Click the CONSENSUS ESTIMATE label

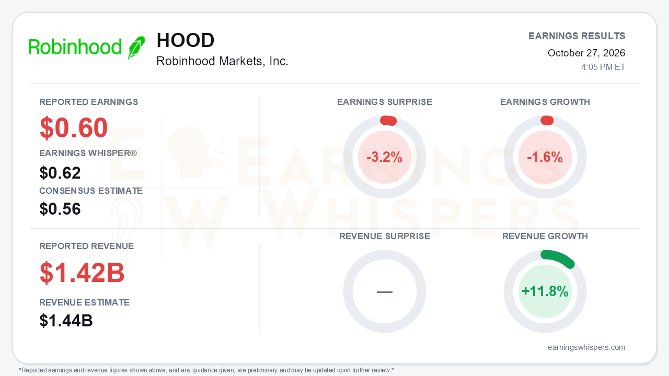pos(91,191)
